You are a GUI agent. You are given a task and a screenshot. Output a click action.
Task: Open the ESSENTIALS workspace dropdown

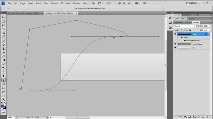pyautogui.click(x=193, y=3)
